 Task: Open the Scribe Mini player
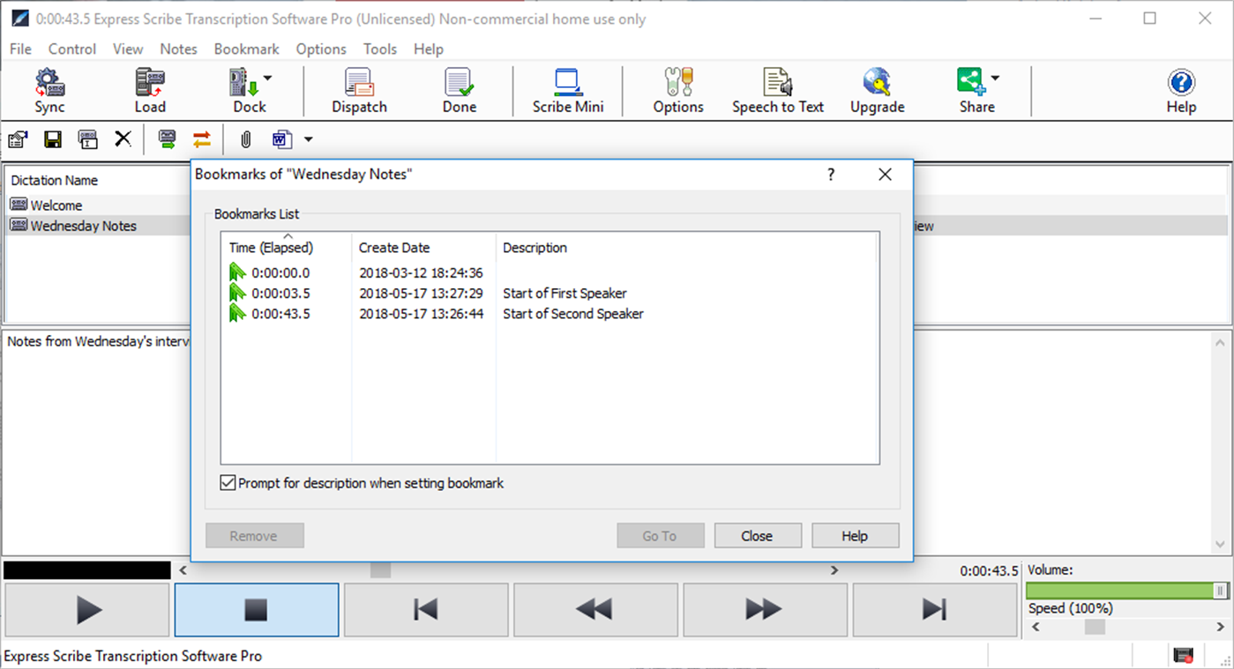(x=567, y=91)
